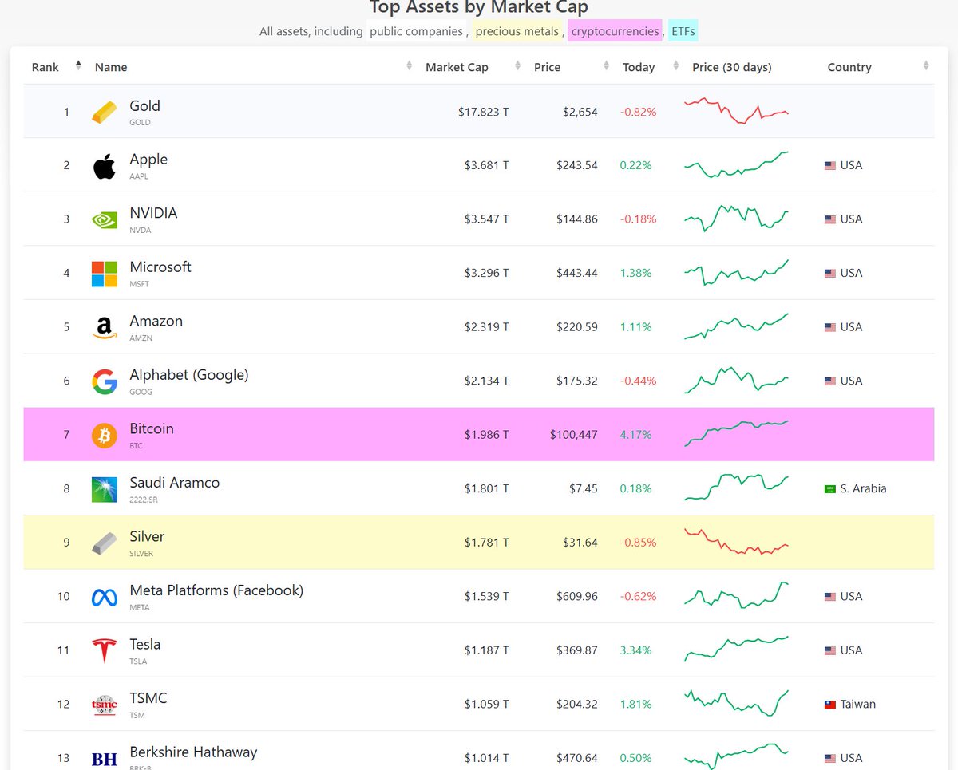This screenshot has height=770, width=958.
Task: Click the Saudi Arabia flag icon
Action: [830, 489]
